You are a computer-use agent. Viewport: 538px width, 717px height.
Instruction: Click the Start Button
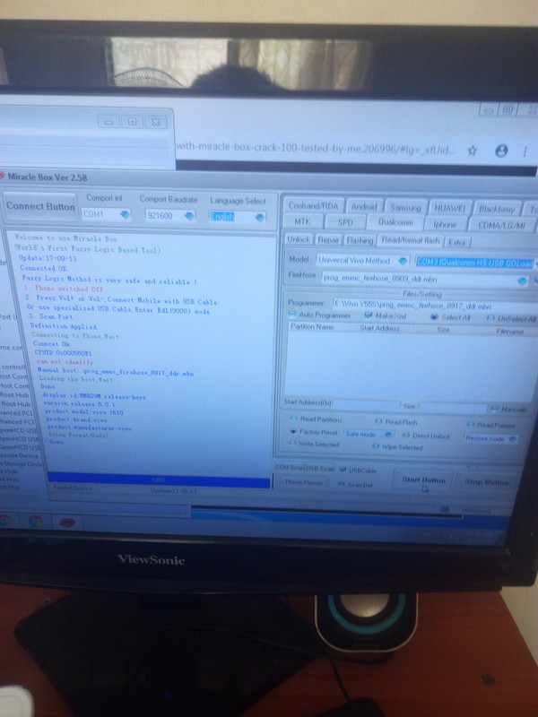[x=423, y=480]
